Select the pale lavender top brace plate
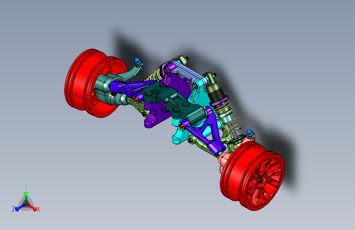 (188, 71)
